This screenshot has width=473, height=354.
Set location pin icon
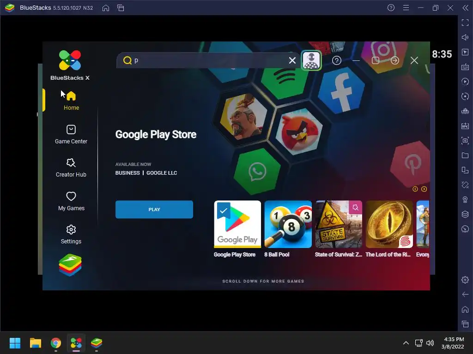click(465, 200)
